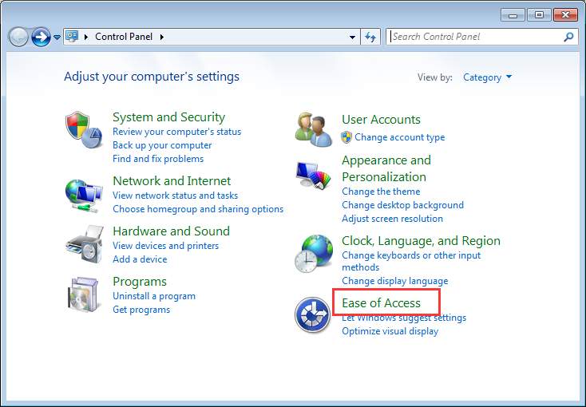This screenshot has width=586, height=407.
Task: Click Optimize visual display
Action: 390,331
